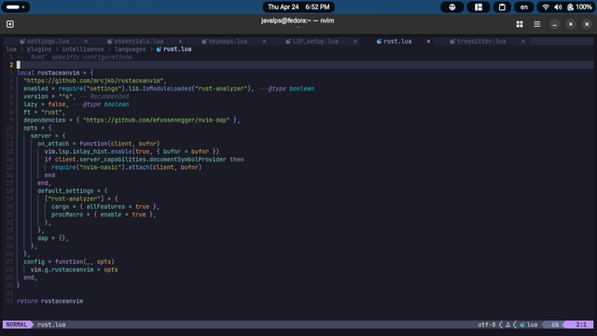
Task: Click the rustaceanvim GitHub URL string
Action: (93, 81)
